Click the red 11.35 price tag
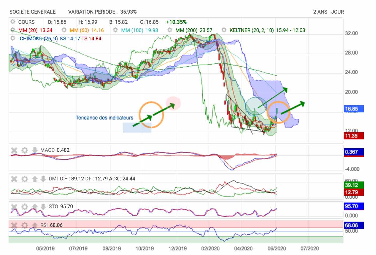Viewport: 376px width, 255px height. (x=354, y=136)
